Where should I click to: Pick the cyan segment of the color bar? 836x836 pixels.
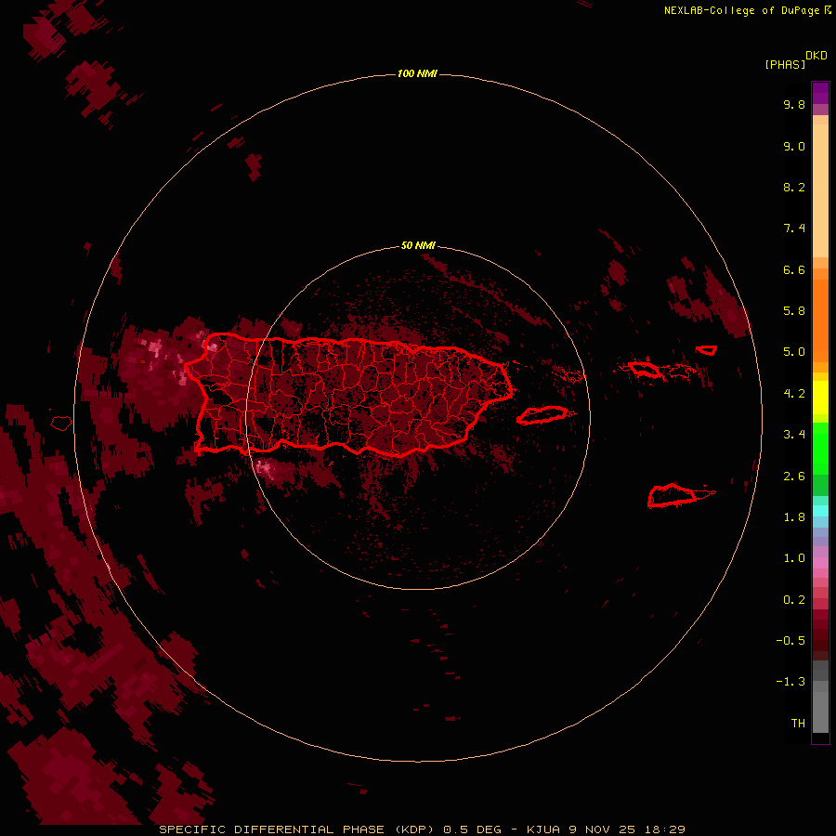coord(820,511)
